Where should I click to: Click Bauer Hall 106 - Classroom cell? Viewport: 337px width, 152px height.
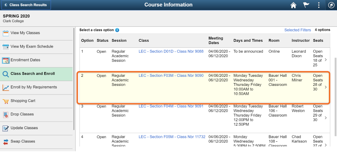pos(278,111)
